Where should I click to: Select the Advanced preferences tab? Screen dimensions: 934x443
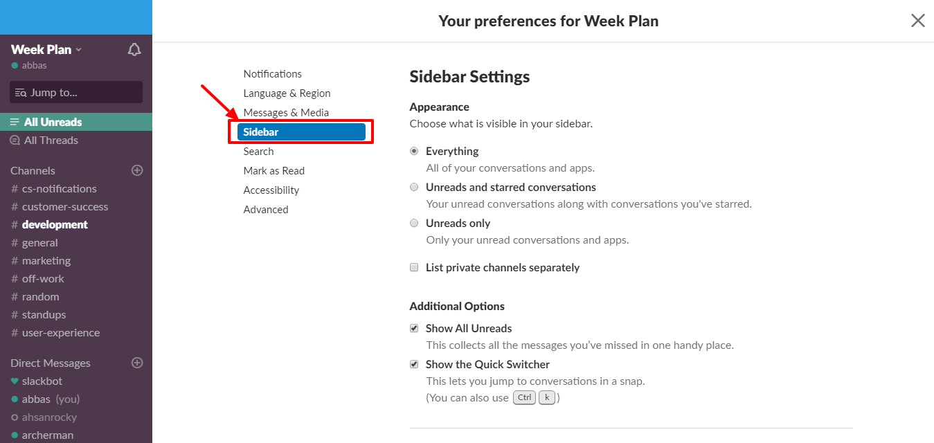[266, 209]
